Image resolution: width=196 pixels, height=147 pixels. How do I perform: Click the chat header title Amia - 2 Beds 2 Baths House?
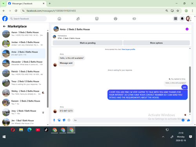pos(75,29)
